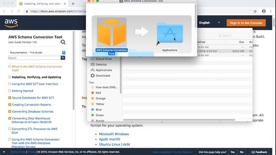The image size is (276, 155).
Task: Click the magnifier icon beside User Guide title
Action: 63,42
